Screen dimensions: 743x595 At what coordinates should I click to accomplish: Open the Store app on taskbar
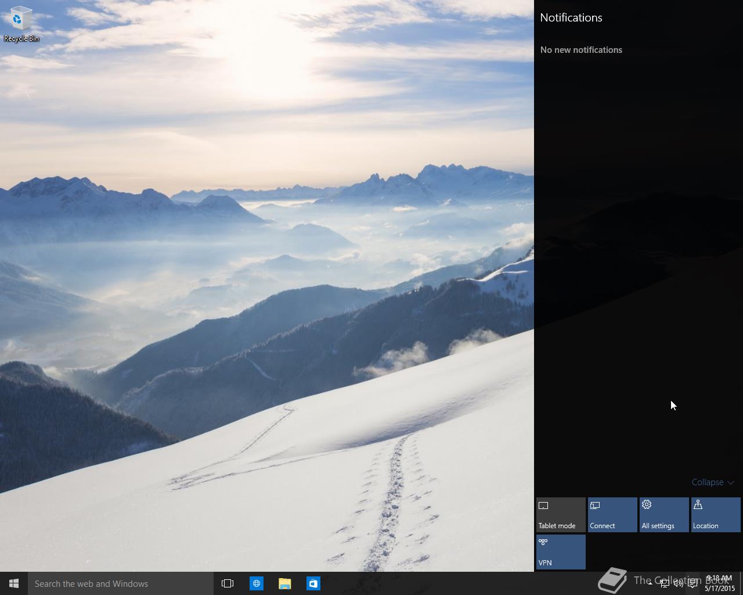313,583
